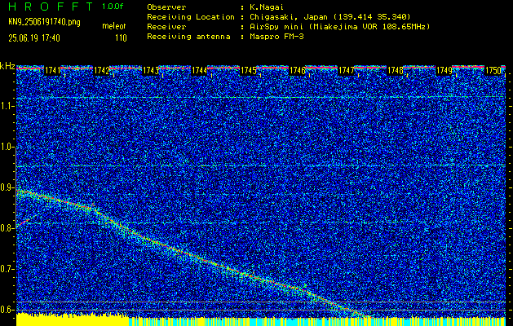Viewport: 513px width, 326px height.
Task: Click time marker 1742
Action: 101,70
